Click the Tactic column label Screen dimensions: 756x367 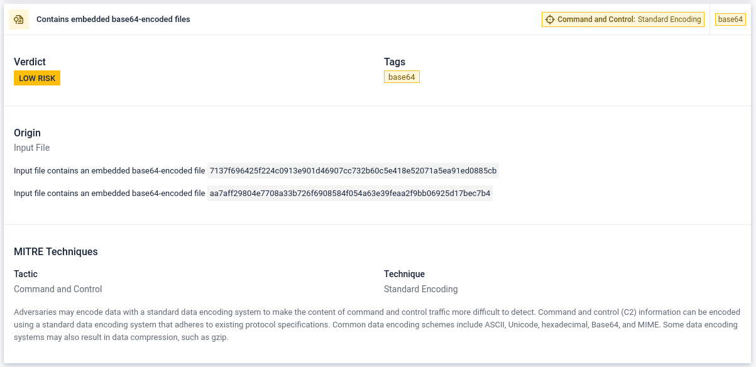(x=26, y=274)
